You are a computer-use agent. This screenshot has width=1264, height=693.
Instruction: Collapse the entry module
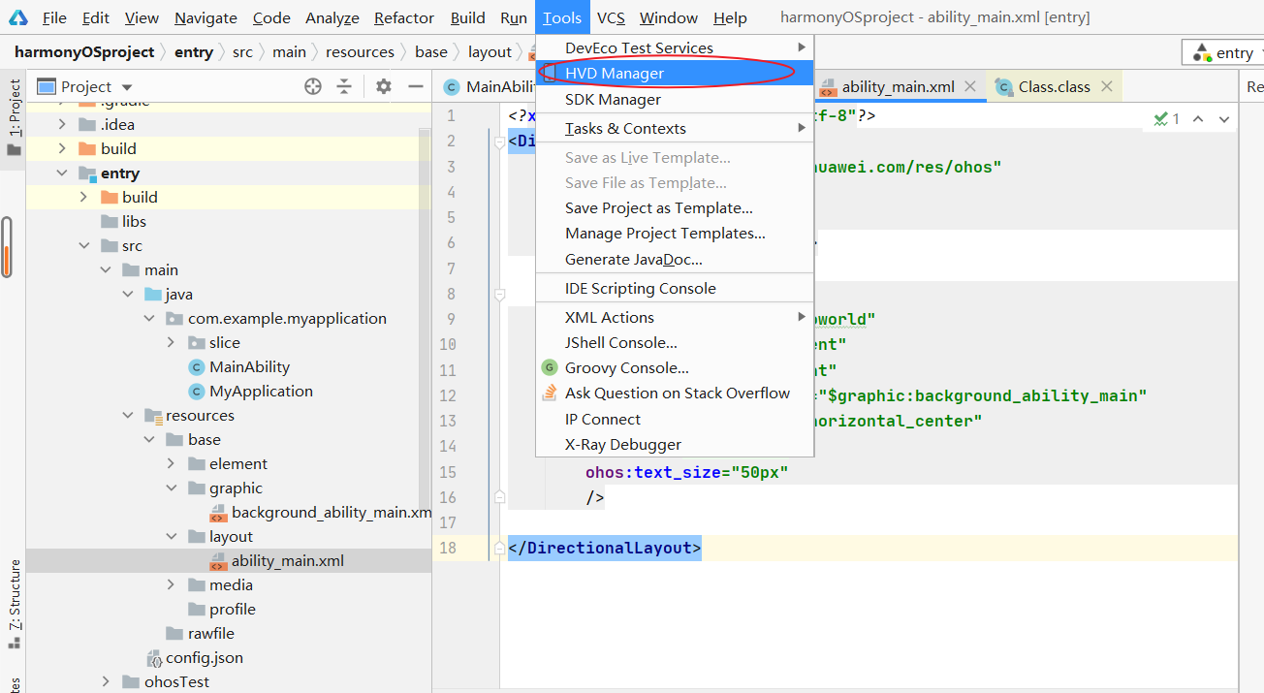tap(62, 173)
